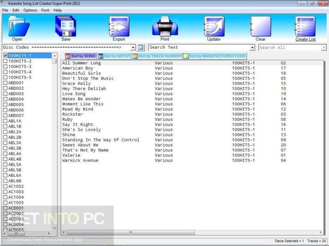Screen dimensions: 329x246
Task: Click the Sort by MANUFACTURER CODE icon
Action: (x=186, y=56)
